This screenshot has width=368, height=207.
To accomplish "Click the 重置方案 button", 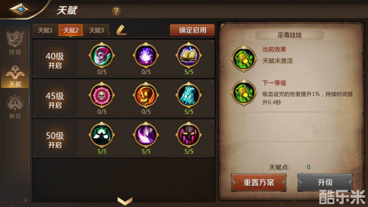I will [259, 183].
